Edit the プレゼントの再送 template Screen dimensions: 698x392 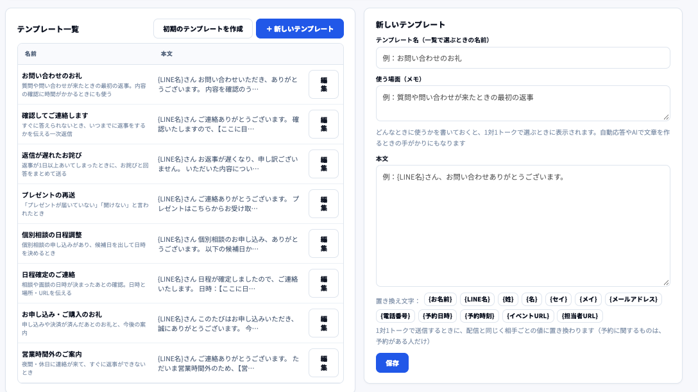coord(323,204)
